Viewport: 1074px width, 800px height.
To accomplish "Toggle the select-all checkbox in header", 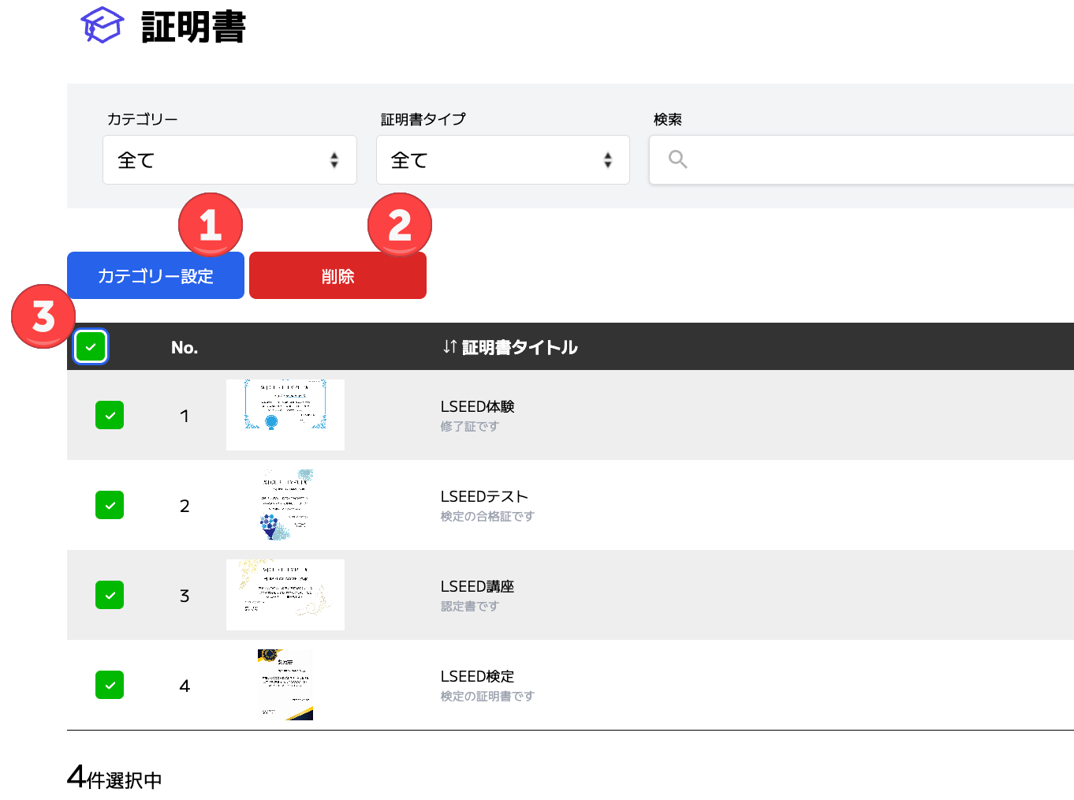I will [91, 346].
